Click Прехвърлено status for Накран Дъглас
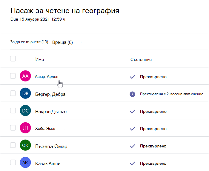Viewport: 209px width, 171px height. point(153,112)
